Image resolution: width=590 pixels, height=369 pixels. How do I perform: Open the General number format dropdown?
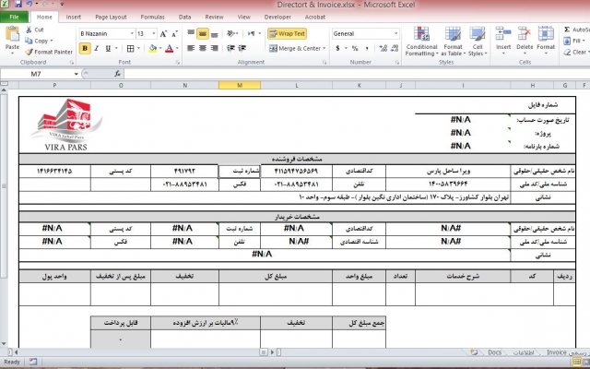(x=395, y=33)
